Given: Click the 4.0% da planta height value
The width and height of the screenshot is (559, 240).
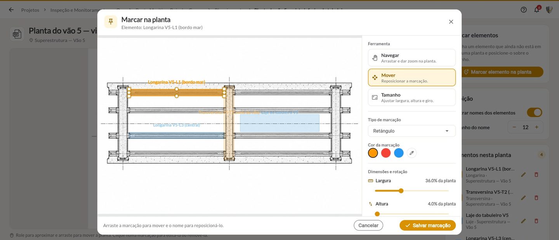Looking at the screenshot, I should 442,204.
